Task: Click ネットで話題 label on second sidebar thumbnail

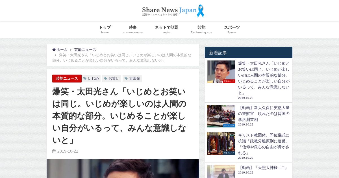Action: tap(229, 125)
